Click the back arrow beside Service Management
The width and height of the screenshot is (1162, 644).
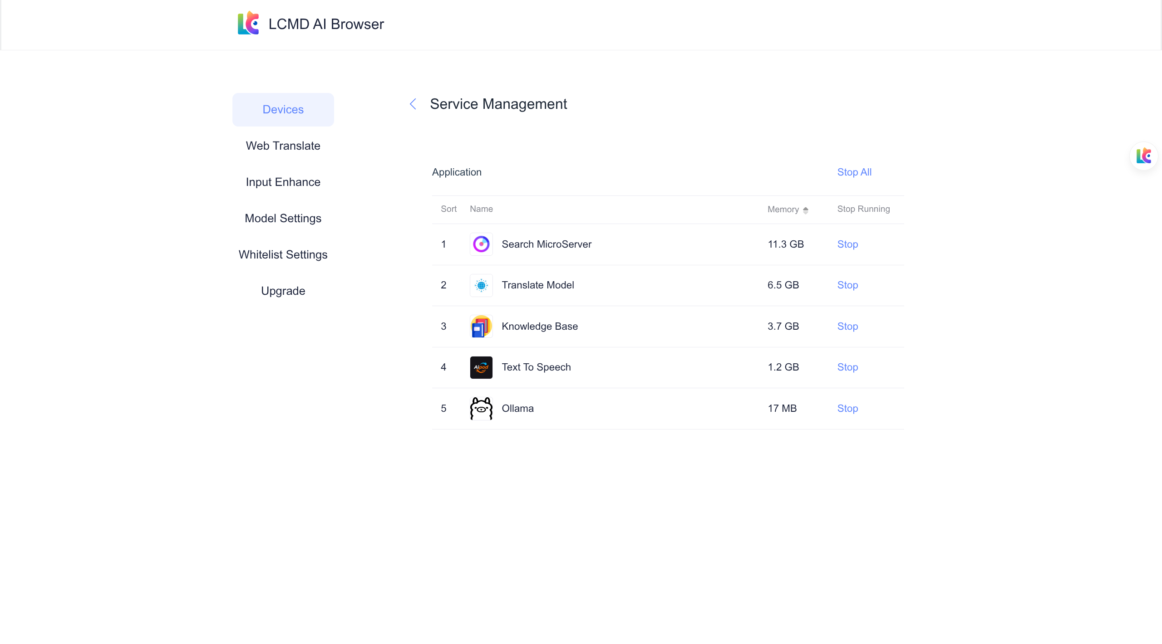[413, 104]
